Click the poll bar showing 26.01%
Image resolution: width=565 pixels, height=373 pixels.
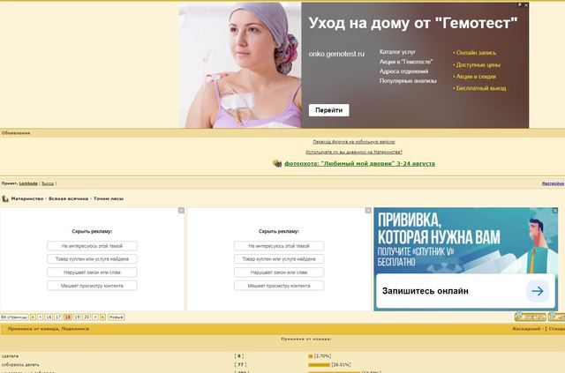[x=320, y=365]
